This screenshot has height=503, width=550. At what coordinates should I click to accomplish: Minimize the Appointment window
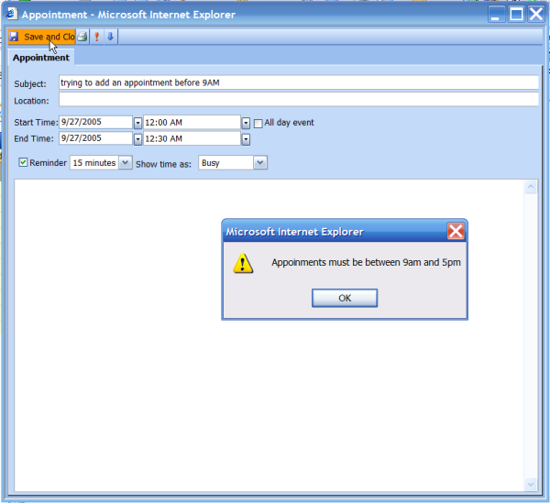496,14
